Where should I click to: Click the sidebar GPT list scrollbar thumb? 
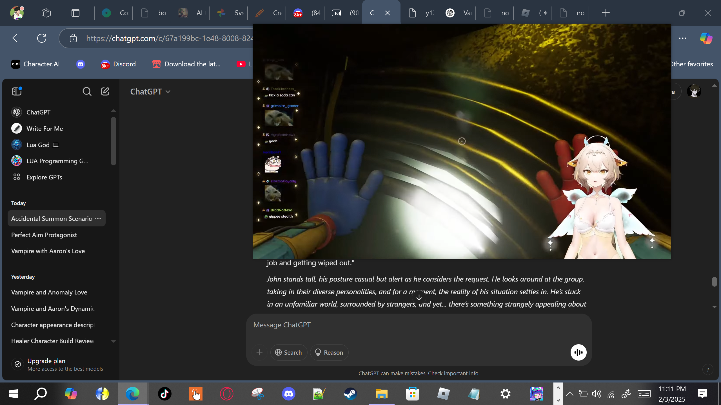(x=114, y=141)
